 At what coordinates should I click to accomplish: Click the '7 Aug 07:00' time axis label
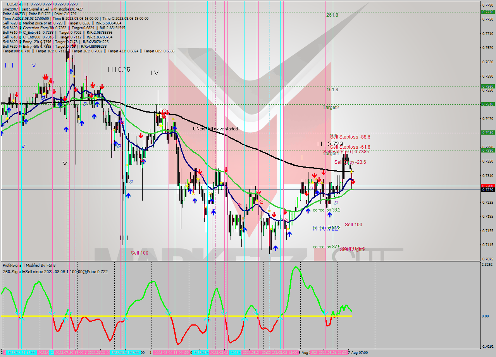(x=358, y=353)
